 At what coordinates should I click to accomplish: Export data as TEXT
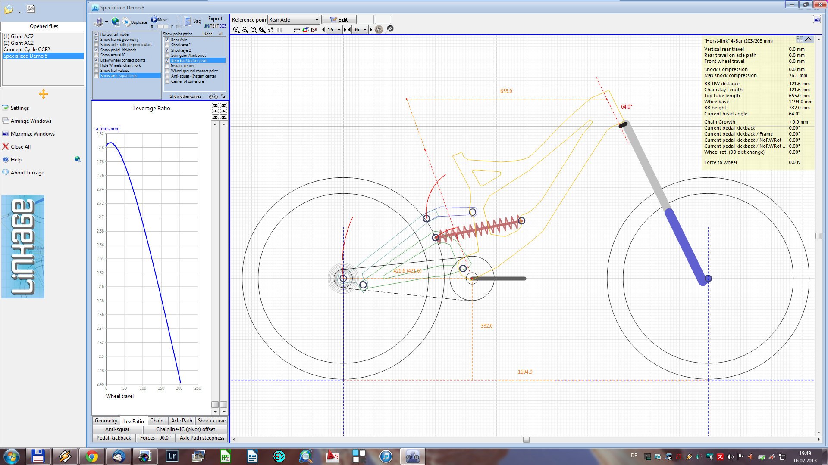point(214,26)
